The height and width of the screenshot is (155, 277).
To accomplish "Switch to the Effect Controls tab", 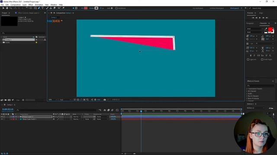I will [28, 13].
